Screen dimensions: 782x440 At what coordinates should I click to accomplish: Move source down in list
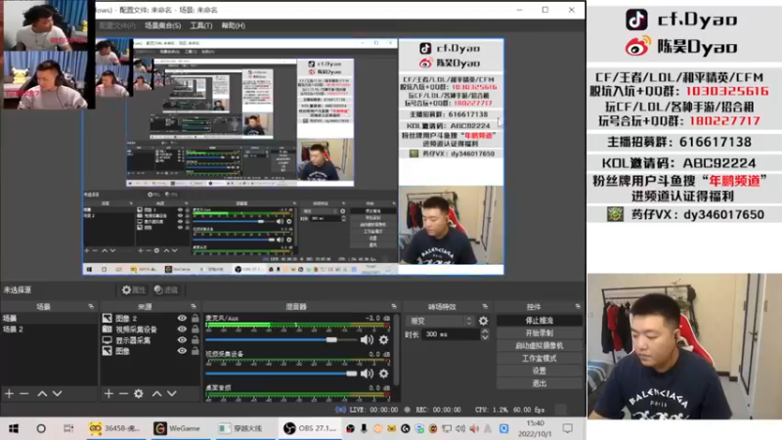[x=172, y=394]
